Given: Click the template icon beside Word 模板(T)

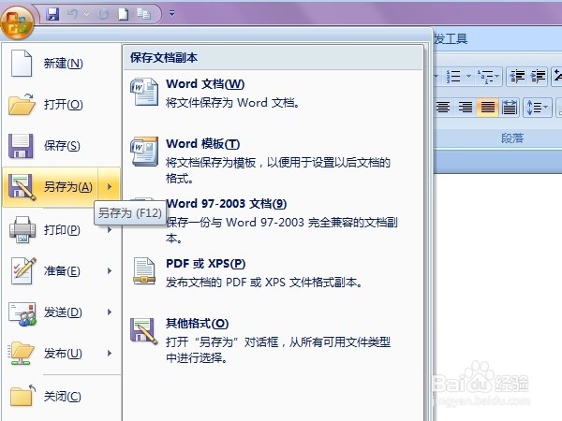Looking at the screenshot, I should (144, 152).
